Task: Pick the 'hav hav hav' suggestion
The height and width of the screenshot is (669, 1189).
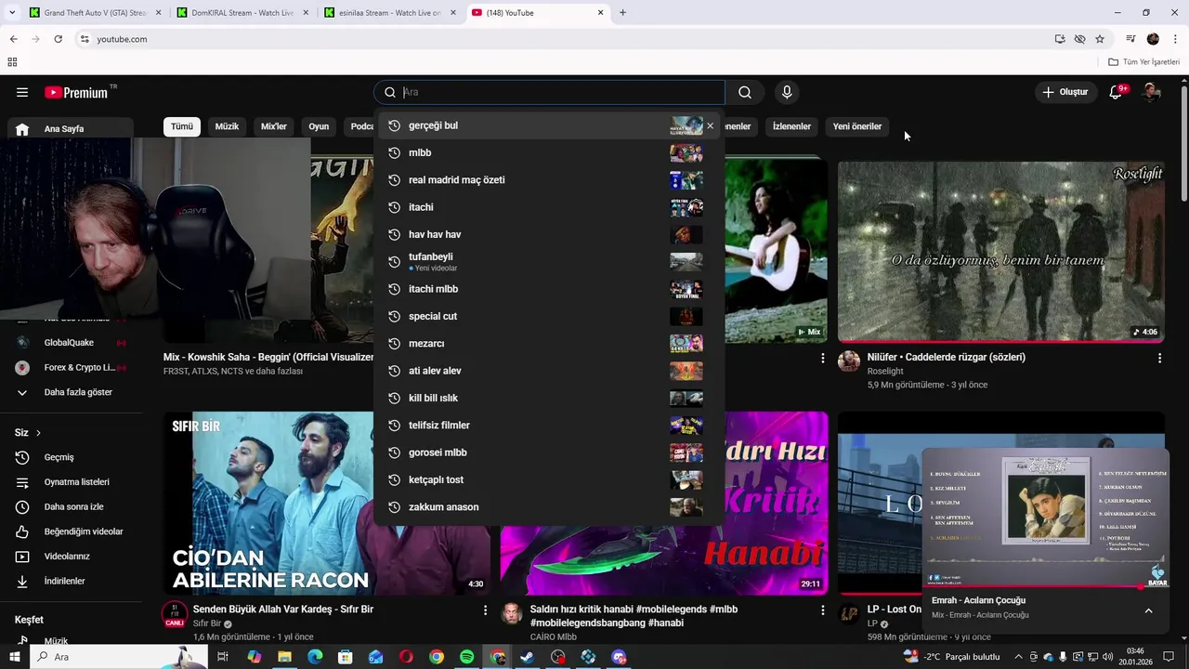Action: (x=548, y=234)
